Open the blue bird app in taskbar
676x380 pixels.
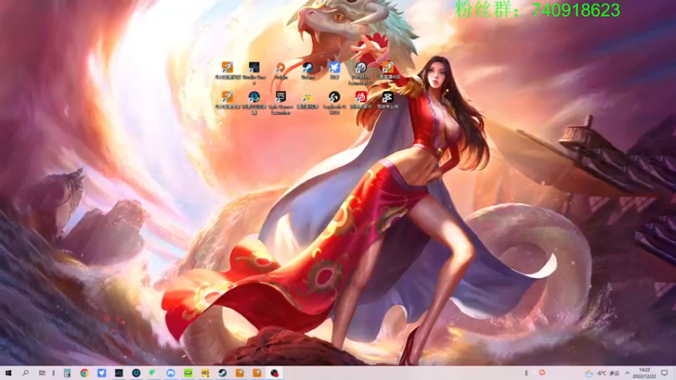point(101,373)
